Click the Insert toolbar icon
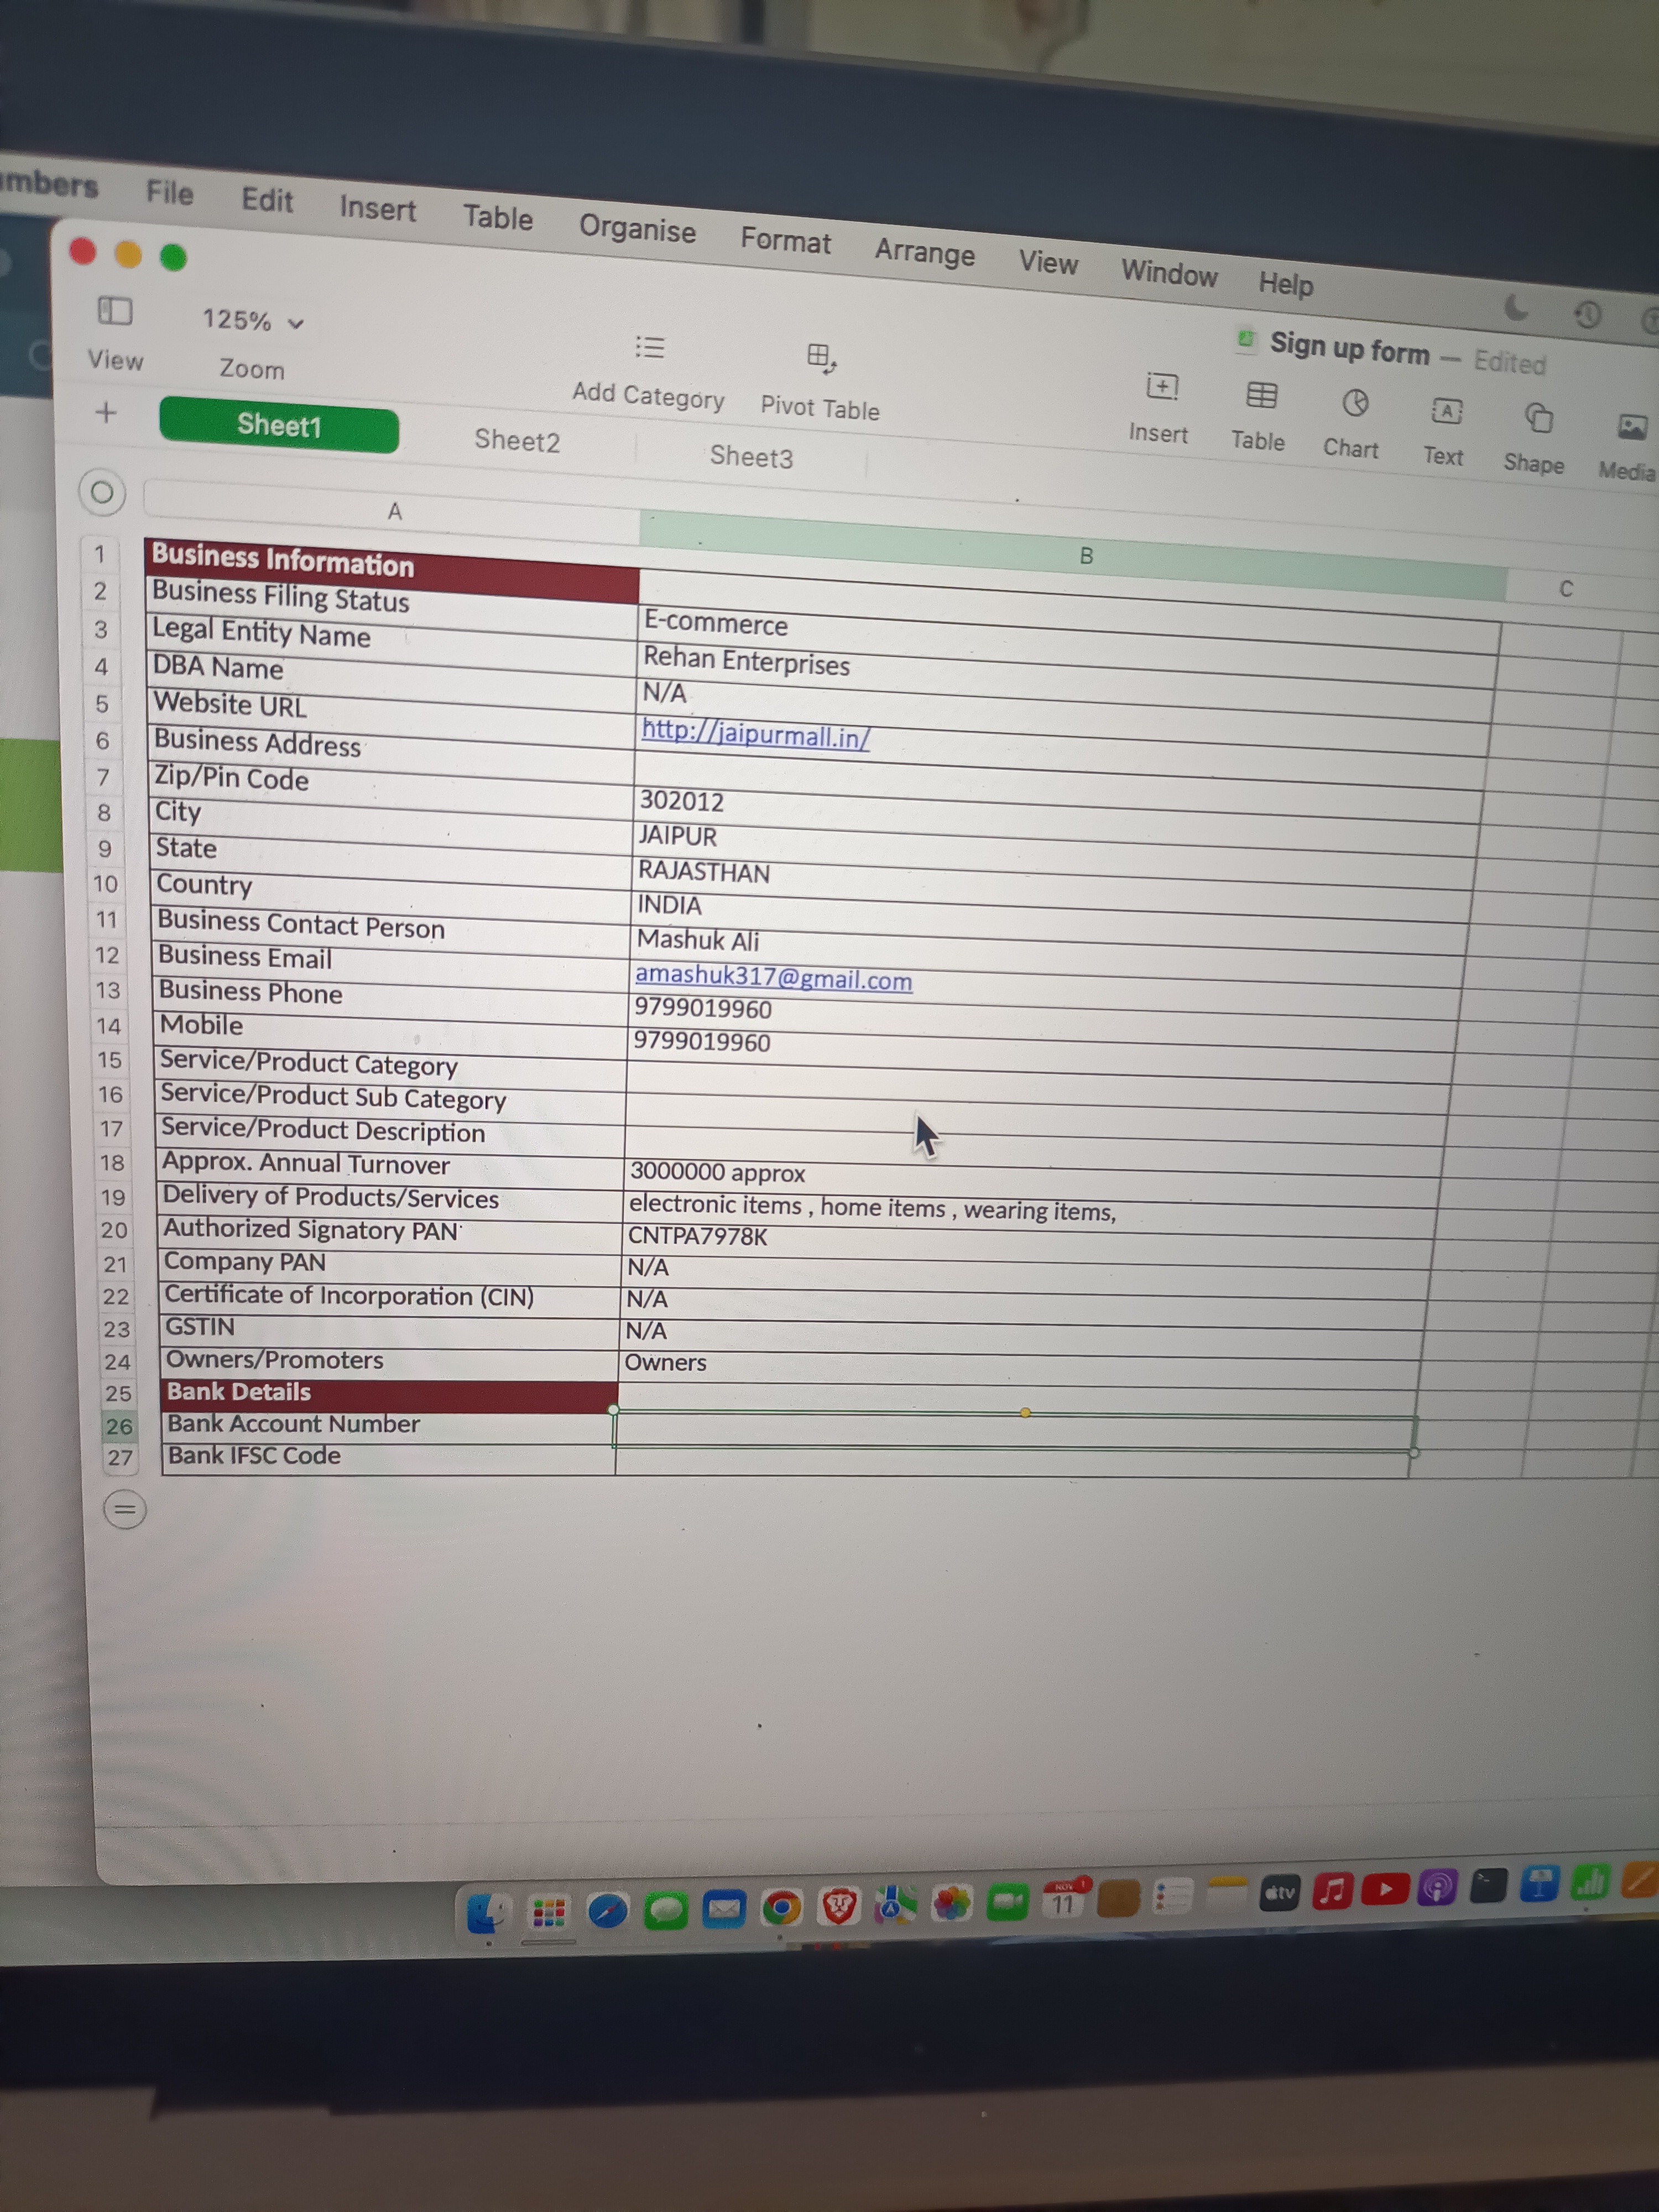 pyautogui.click(x=1162, y=386)
